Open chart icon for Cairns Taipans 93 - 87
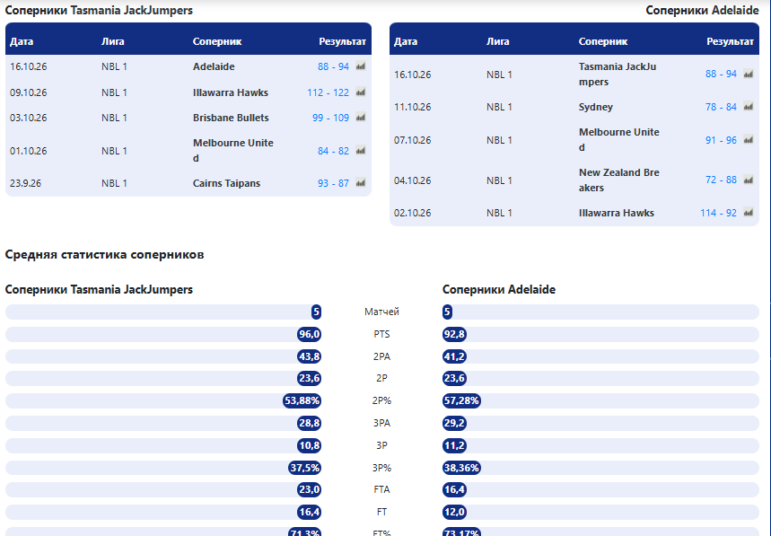 361,183
